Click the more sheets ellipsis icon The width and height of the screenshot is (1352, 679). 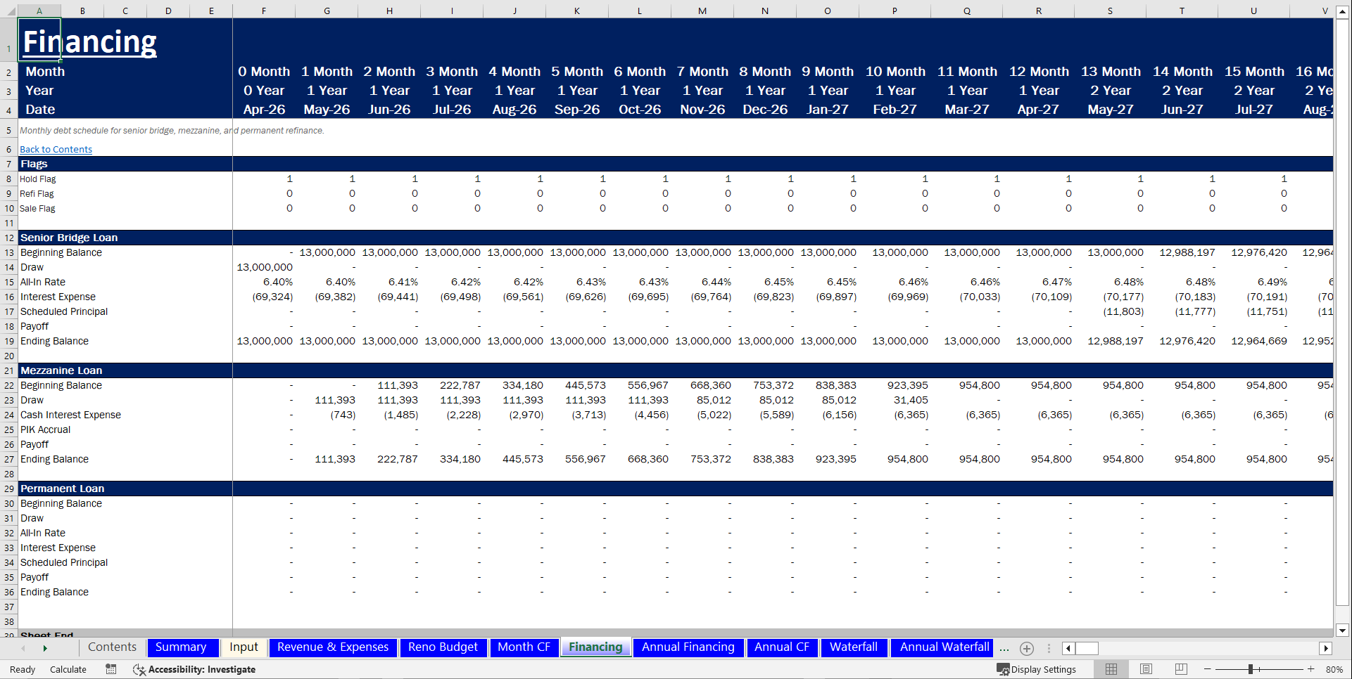click(1004, 648)
